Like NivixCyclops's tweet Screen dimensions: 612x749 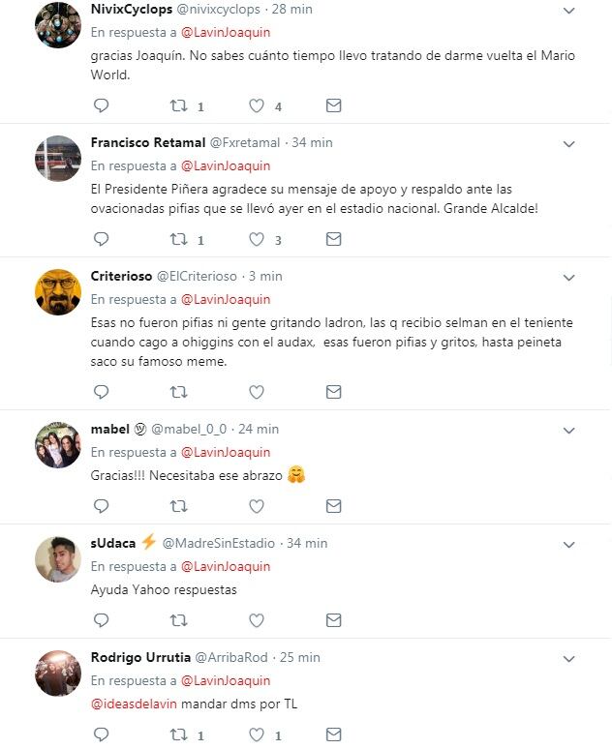[257, 105]
